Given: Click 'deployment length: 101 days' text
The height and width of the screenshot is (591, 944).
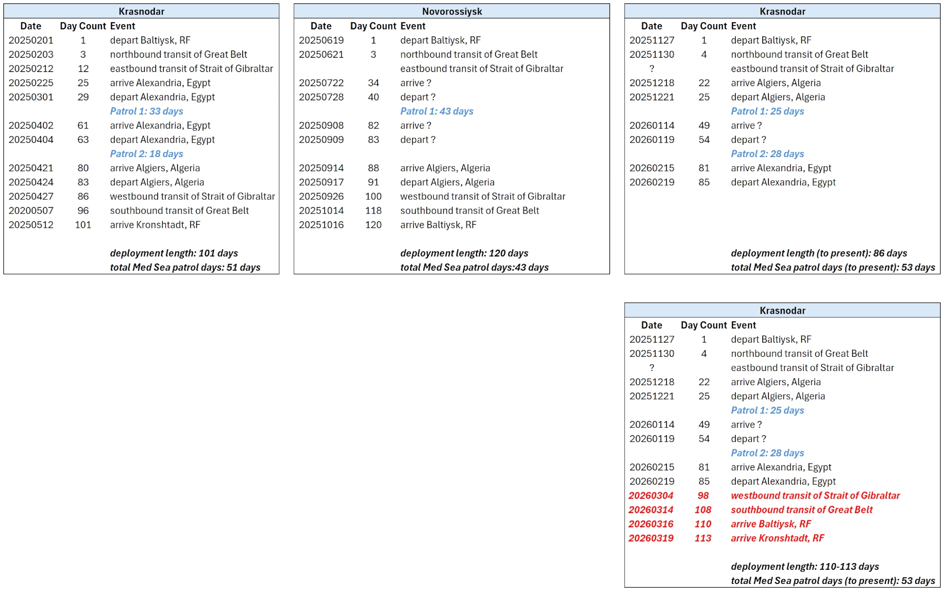Looking at the screenshot, I should (x=174, y=253).
